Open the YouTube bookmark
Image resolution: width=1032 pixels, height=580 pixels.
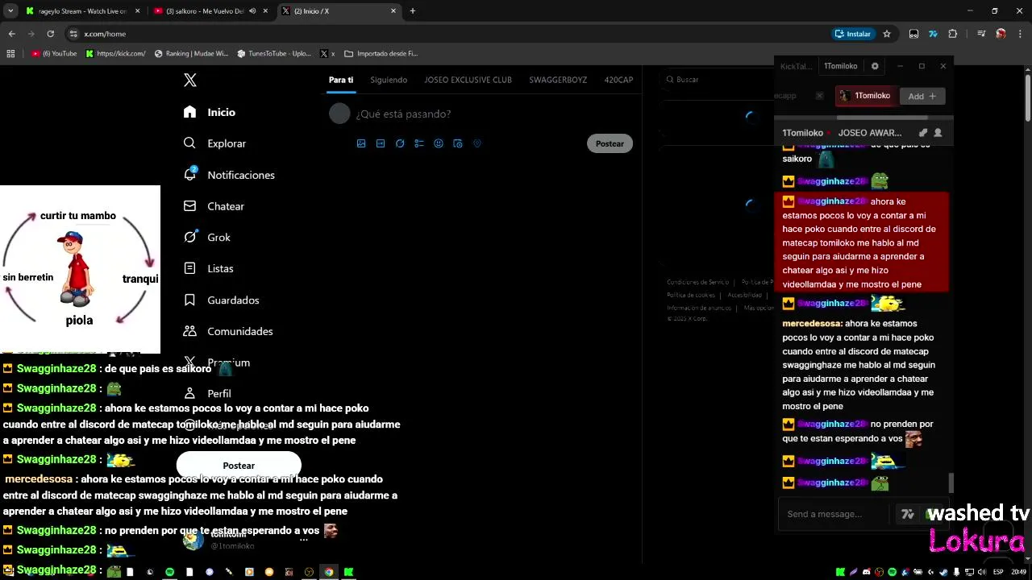(54, 54)
